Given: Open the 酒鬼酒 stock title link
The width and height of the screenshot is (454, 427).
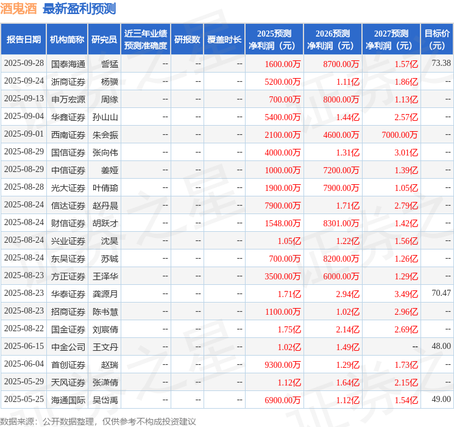Looking at the screenshot, I should click(18, 9).
